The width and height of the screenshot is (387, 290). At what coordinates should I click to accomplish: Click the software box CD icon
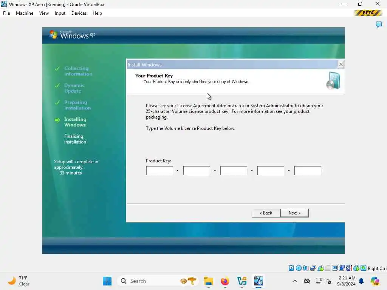click(x=333, y=80)
